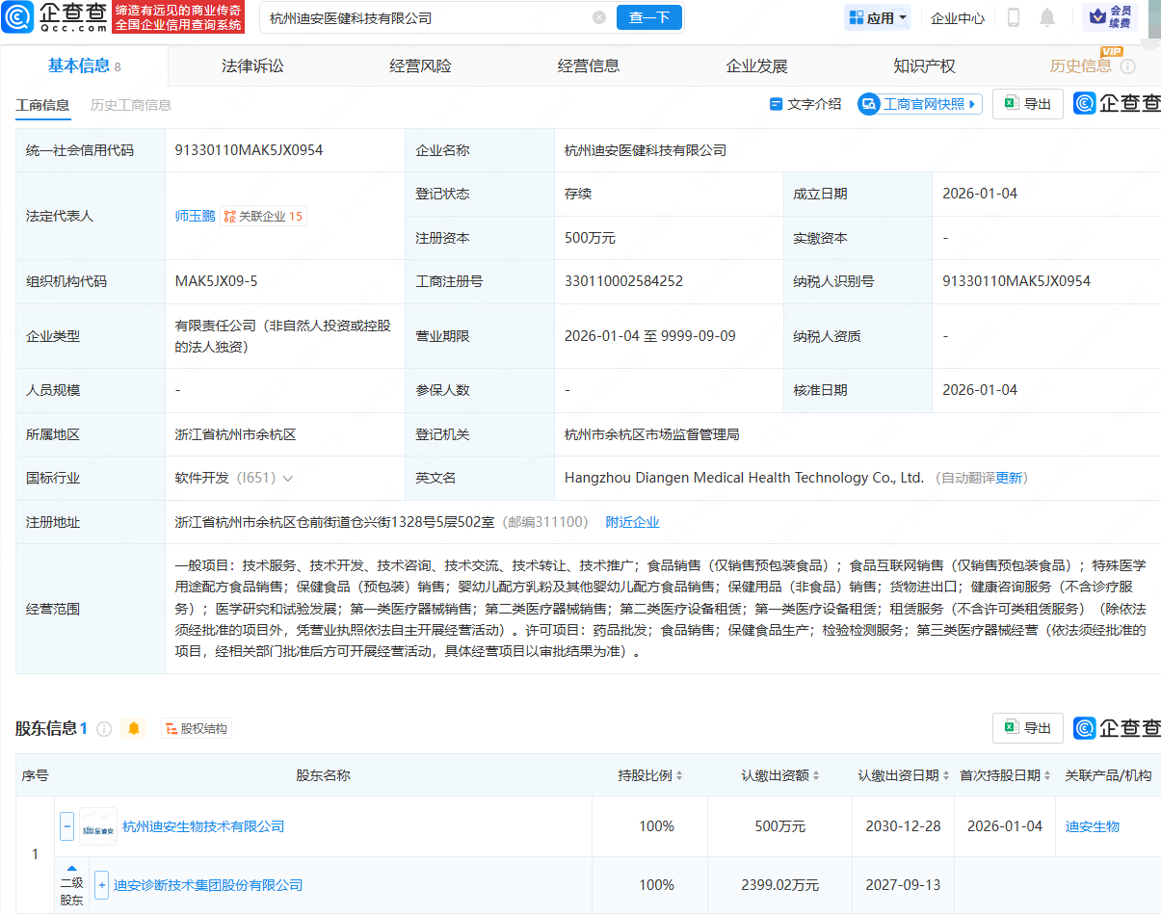
Task: Select the 经营风险 tab
Action: click(420, 65)
